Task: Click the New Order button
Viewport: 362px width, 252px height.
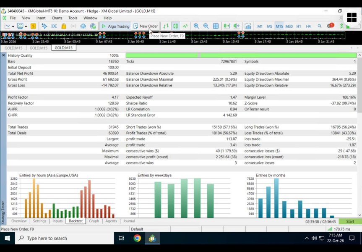Action: click(146, 26)
